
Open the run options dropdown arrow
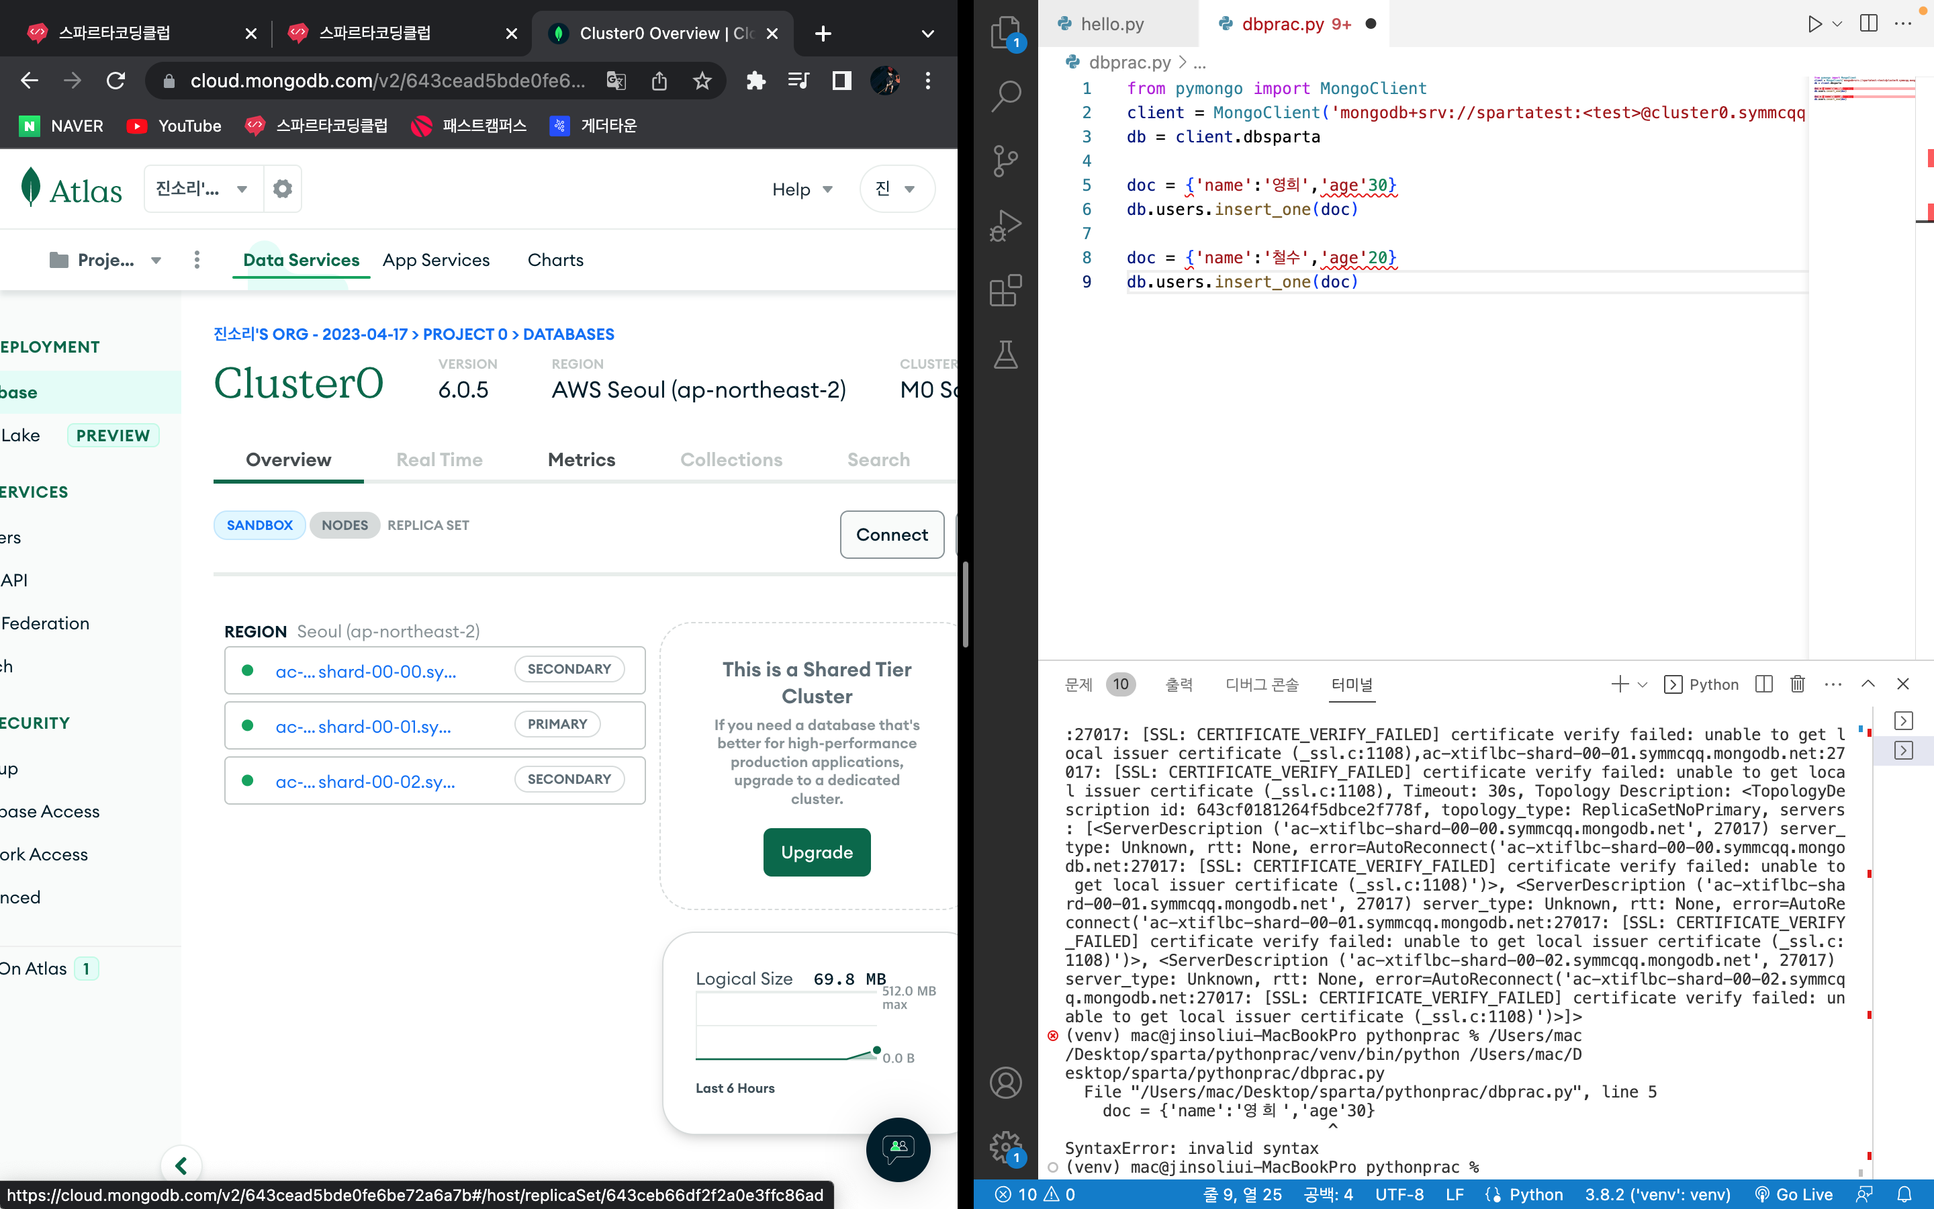tap(1837, 24)
